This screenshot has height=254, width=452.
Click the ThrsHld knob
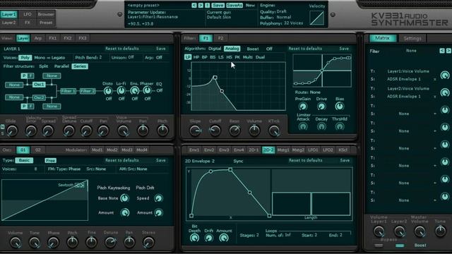(340, 126)
